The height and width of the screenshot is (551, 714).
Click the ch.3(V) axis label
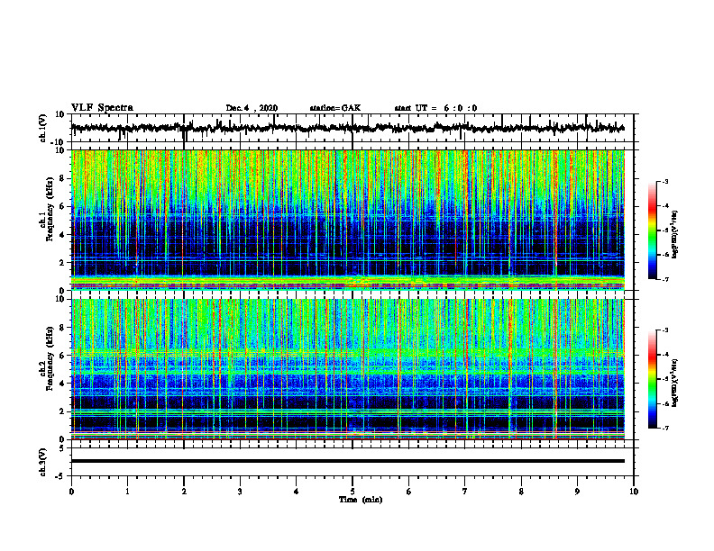[43, 462]
